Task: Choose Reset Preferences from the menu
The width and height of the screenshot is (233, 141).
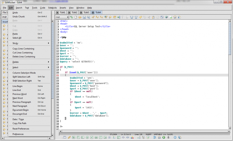Action: pyautogui.click(x=21, y=129)
